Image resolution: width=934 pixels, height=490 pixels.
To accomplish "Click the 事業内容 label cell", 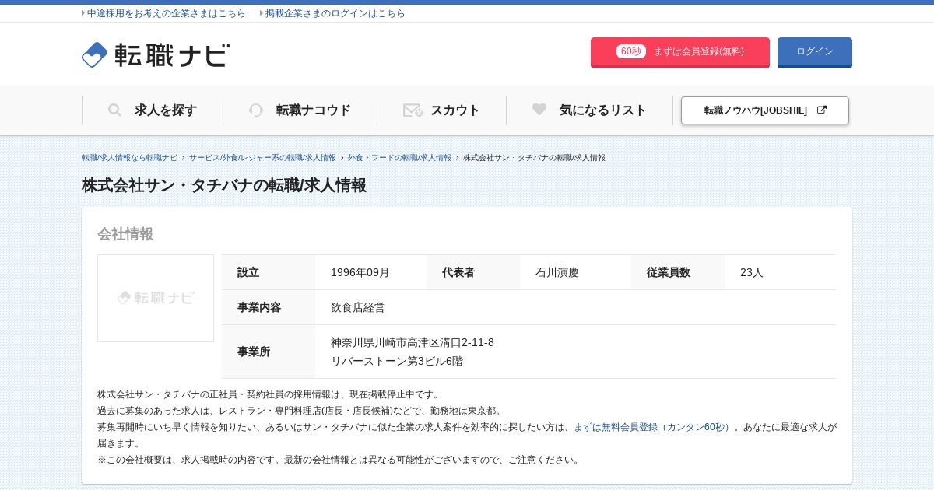I will [269, 307].
